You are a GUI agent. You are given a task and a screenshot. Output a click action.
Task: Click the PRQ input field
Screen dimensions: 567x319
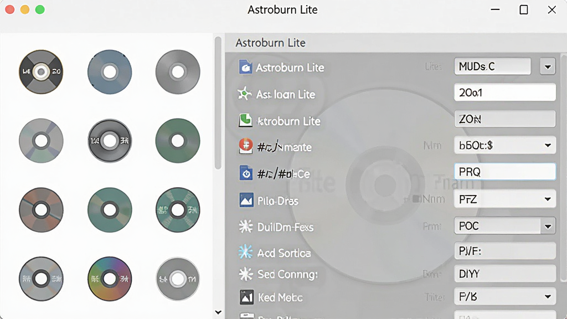505,172
